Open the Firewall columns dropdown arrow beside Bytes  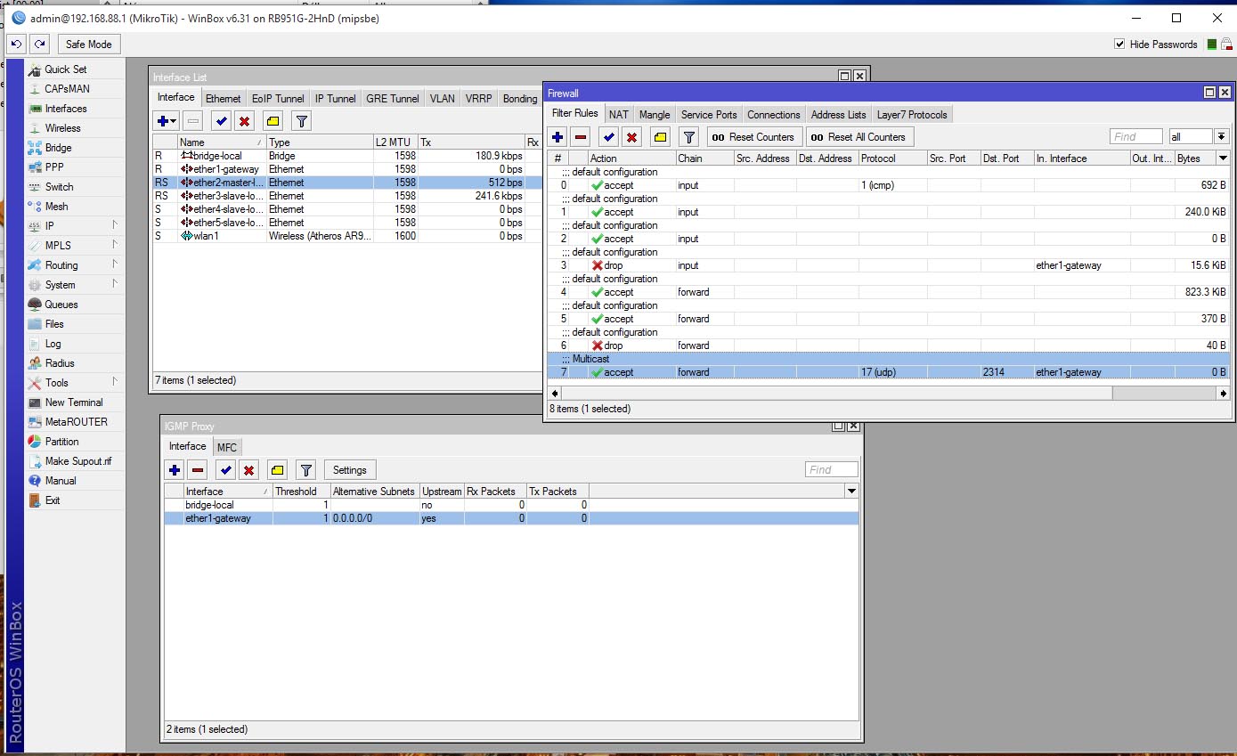[1223, 159]
